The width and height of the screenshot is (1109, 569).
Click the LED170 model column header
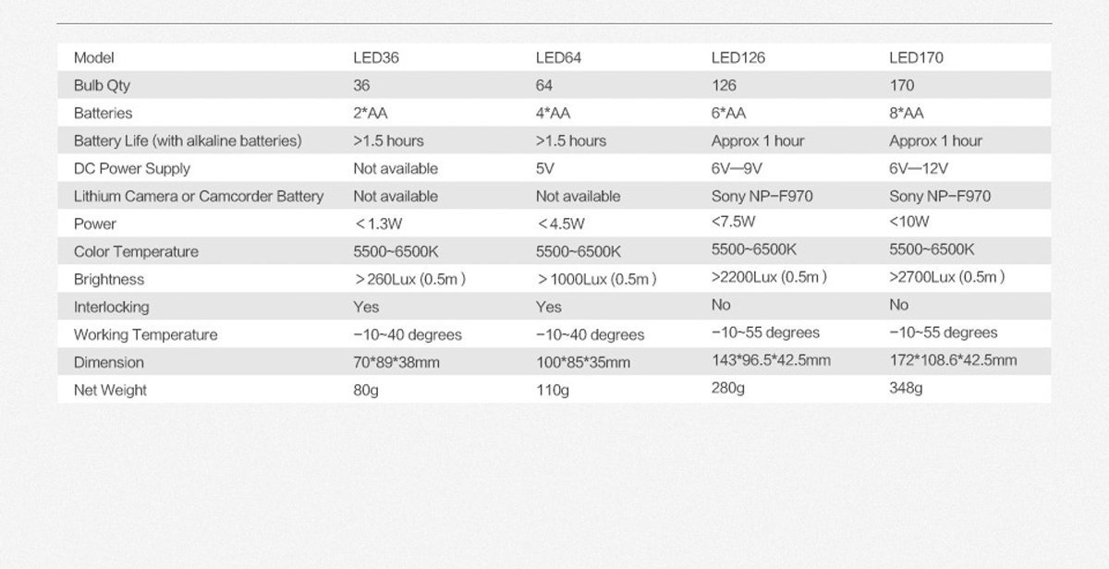(x=916, y=57)
